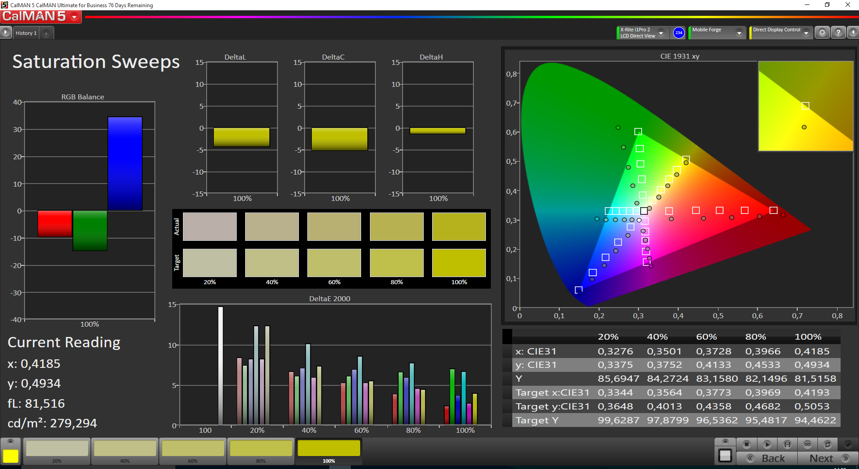Screen dimensions: 859x469
Task: Click the Y value 85,6947
Action: pos(618,379)
